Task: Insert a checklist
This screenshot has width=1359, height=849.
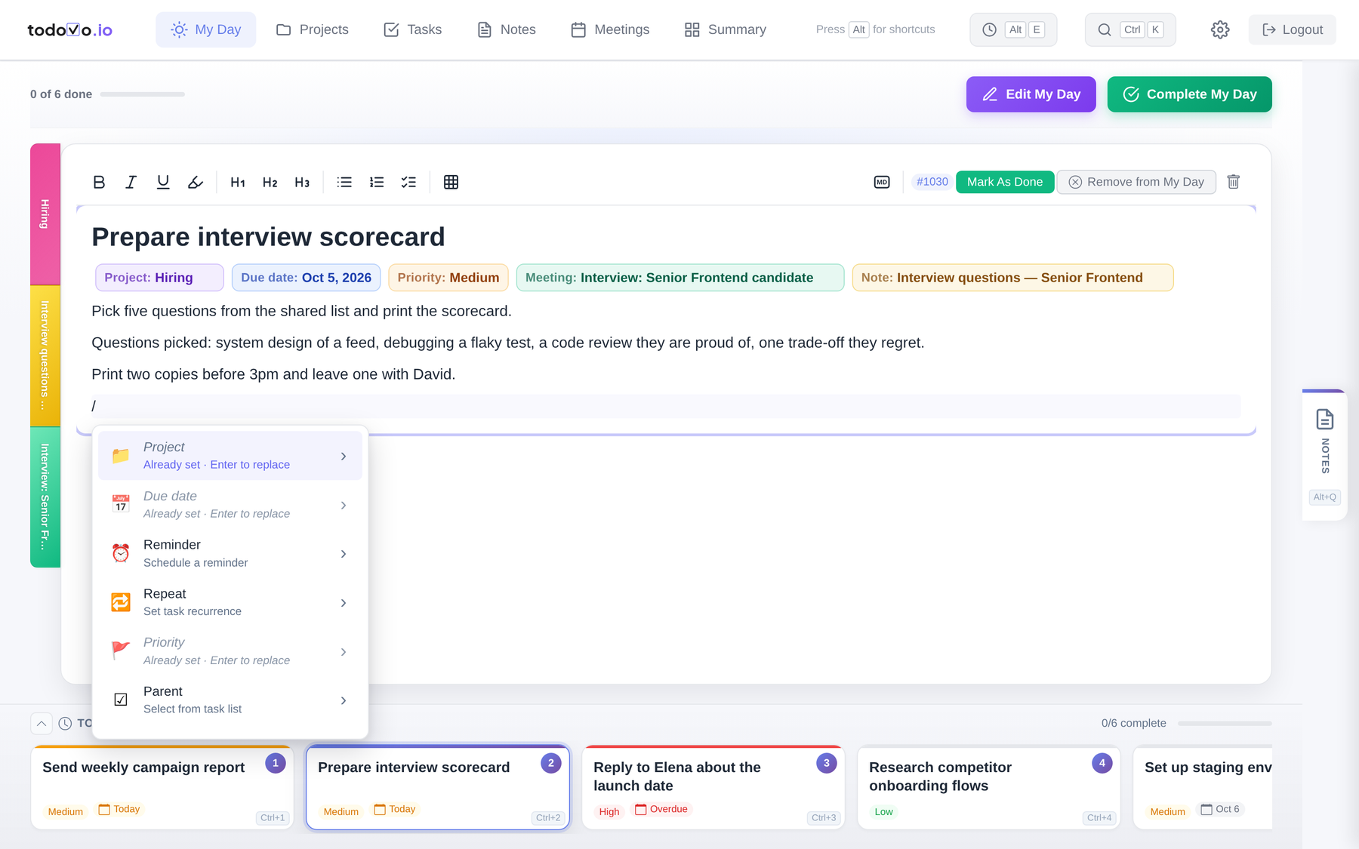Action: coord(408,182)
